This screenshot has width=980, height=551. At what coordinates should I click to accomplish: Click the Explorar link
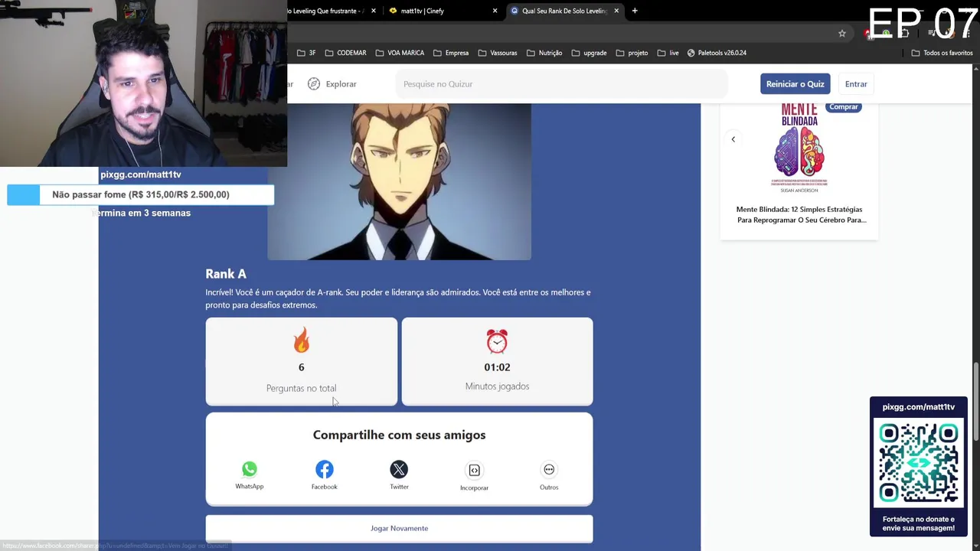(341, 84)
